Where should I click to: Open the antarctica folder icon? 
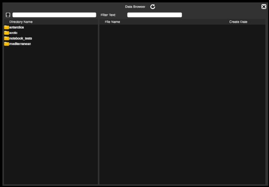[7, 27]
